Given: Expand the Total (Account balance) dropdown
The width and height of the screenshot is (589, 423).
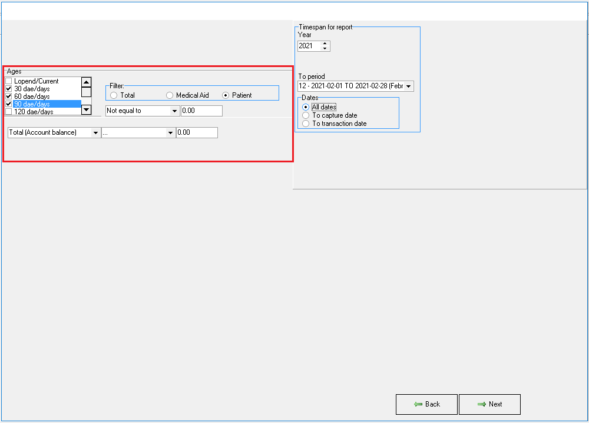Looking at the screenshot, I should (x=95, y=133).
